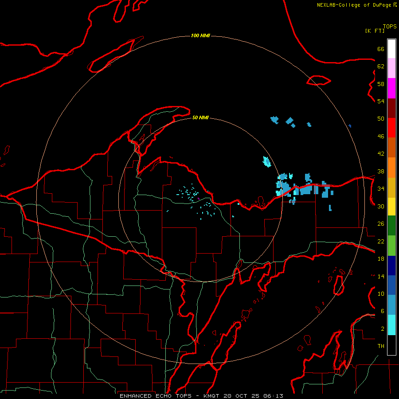Viewport: 399px width, 399px height.
Task: Click the navy 14-18 kft legend swatch
Action: click(x=391, y=266)
